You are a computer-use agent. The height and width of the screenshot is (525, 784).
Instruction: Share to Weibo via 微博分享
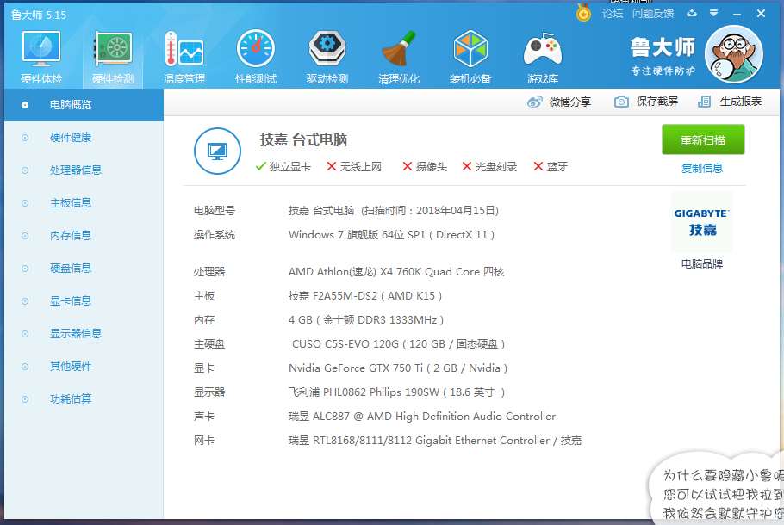pos(559,102)
